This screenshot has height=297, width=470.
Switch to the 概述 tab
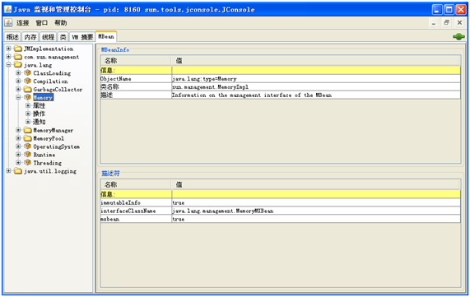pos(12,37)
